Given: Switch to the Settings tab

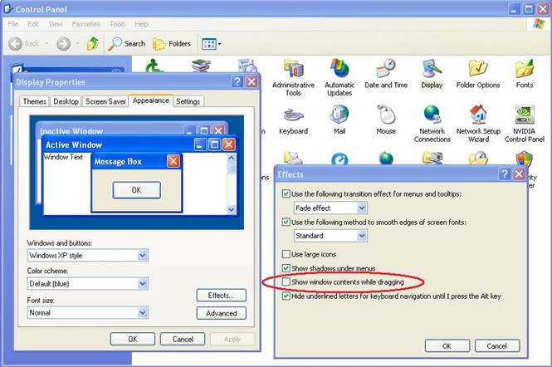Looking at the screenshot, I should 188,101.
